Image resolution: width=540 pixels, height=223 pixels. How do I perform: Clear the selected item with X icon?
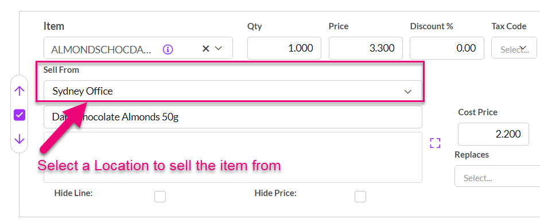205,49
